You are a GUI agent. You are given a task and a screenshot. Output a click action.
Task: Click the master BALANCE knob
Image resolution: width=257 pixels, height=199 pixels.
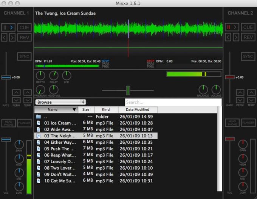point(203,90)
